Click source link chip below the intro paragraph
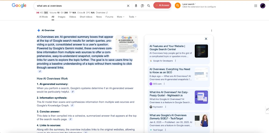Screen dimensions: 269x133 (x=40, y=71)
